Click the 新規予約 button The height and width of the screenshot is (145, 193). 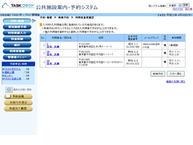[158, 74]
